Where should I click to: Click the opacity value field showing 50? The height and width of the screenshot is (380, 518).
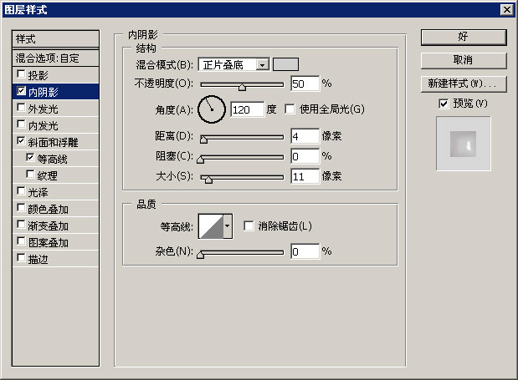(305, 84)
